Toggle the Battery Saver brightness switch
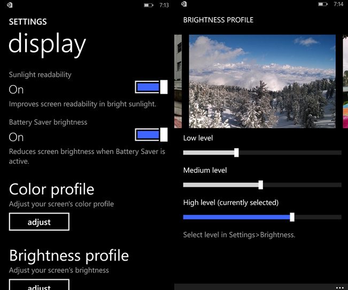Screen dimensions: 348x290 pyautogui.click(x=151, y=135)
